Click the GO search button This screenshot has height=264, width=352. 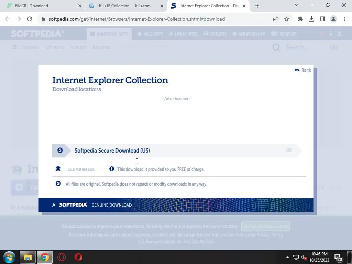click(x=333, y=47)
